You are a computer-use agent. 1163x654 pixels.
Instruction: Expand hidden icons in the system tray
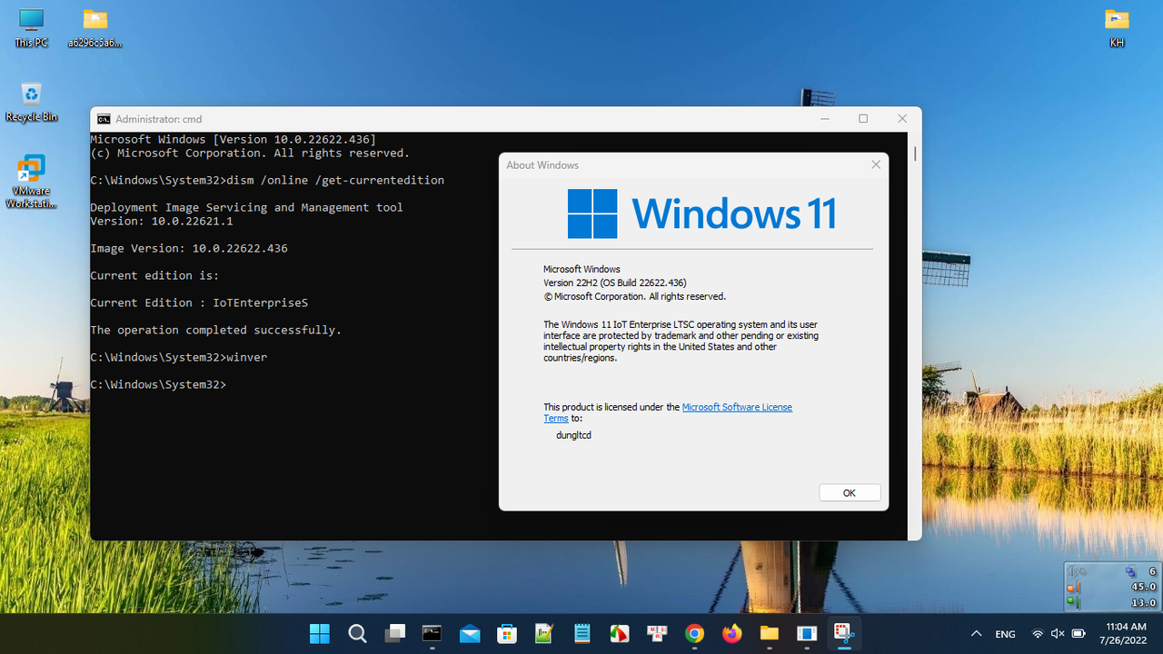(x=976, y=633)
